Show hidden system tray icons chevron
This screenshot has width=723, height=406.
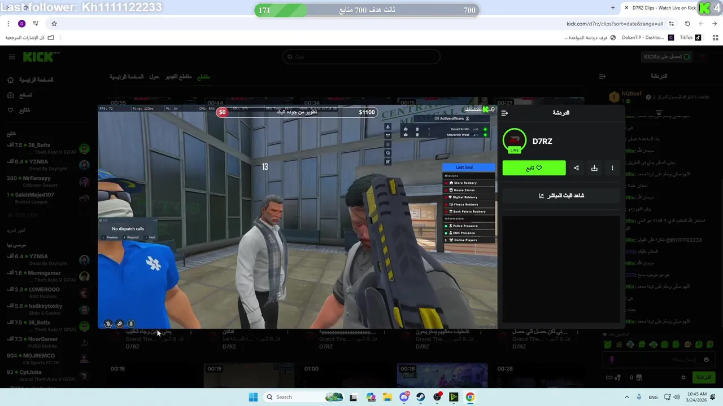coord(626,397)
